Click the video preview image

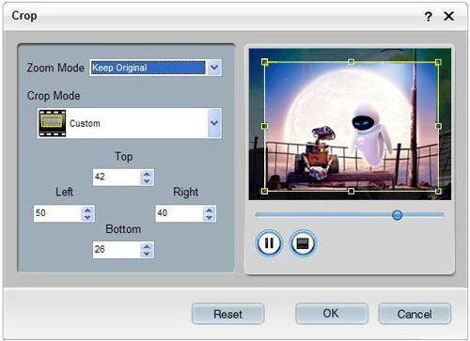pos(350,124)
